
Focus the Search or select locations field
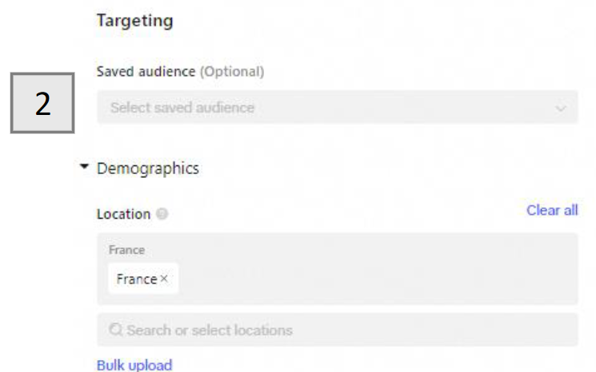click(x=336, y=330)
